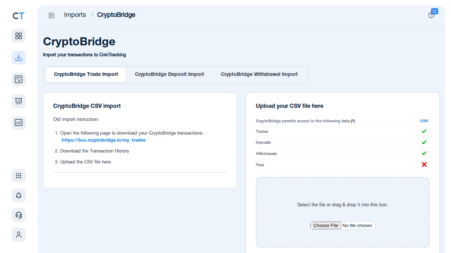Open the checklist tasks icon in sidebar

click(19, 79)
